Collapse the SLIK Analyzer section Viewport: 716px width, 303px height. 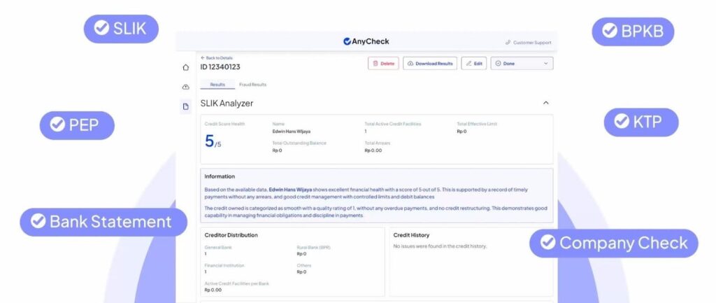[545, 103]
